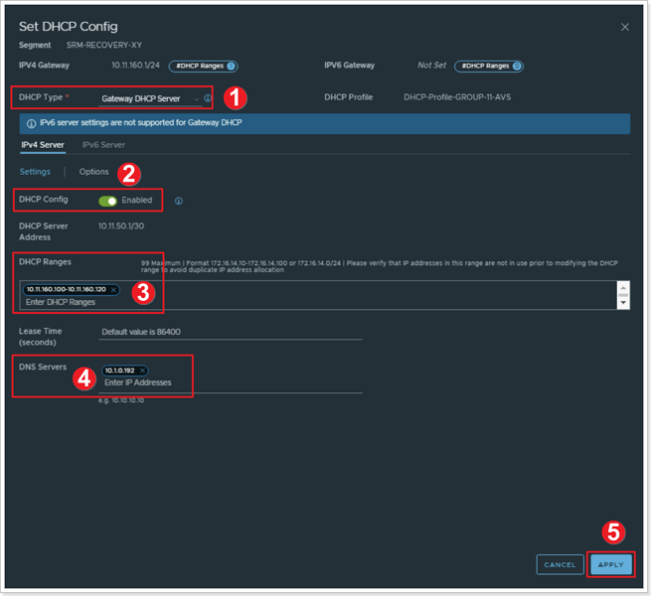
Task: Click DHCP Ranges scroll down arrow
Action: pyautogui.click(x=623, y=303)
